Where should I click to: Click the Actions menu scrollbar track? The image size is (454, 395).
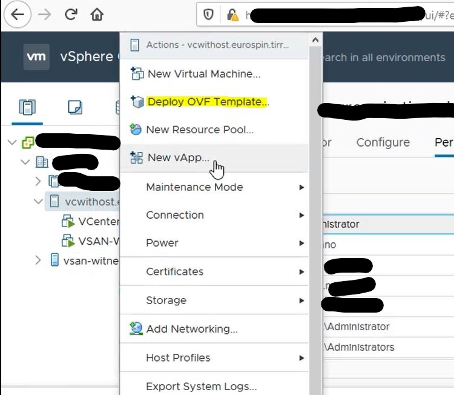315,221
